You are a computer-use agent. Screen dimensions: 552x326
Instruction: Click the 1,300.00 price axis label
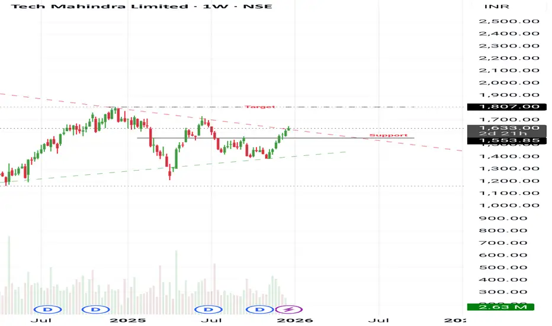[x=509, y=168]
